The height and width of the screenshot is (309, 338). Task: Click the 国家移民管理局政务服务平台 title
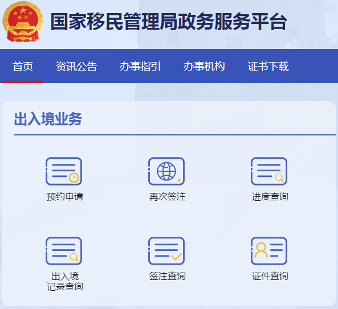click(x=169, y=22)
